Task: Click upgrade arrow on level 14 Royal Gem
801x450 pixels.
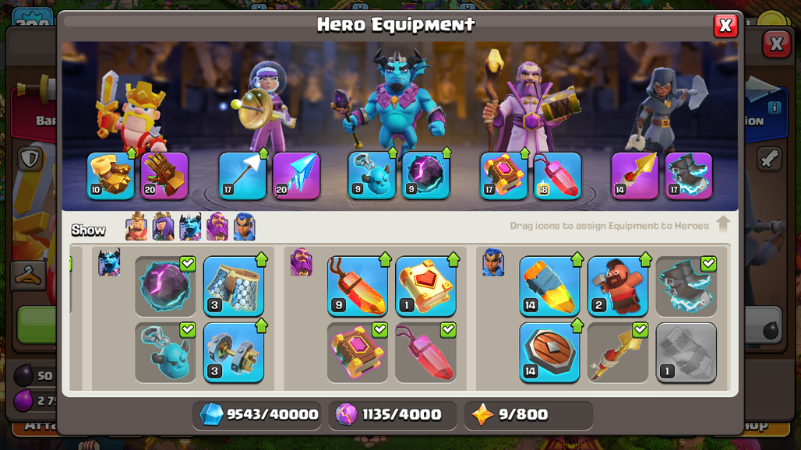Action: (x=577, y=259)
